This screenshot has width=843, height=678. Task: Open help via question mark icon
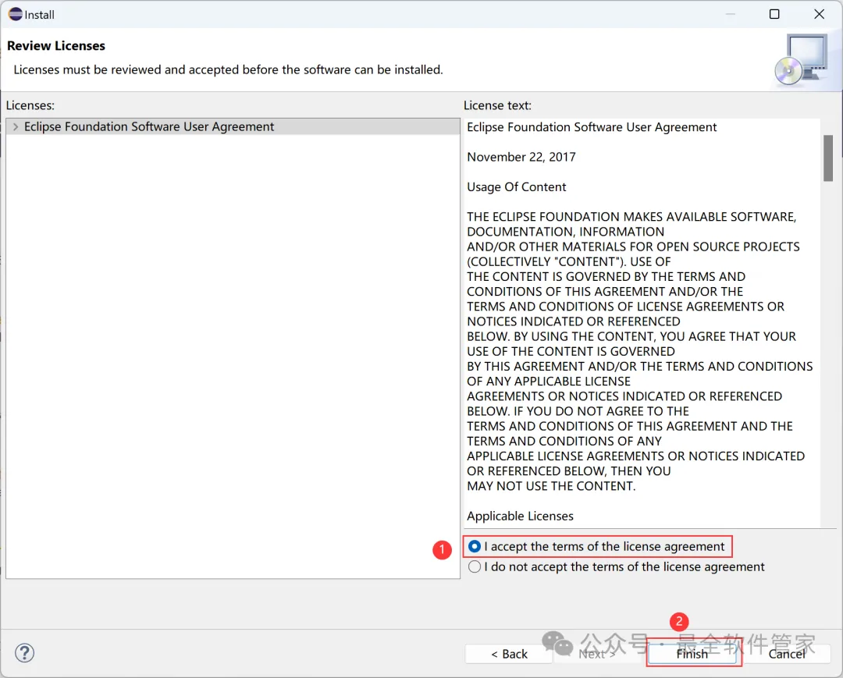[x=25, y=653]
